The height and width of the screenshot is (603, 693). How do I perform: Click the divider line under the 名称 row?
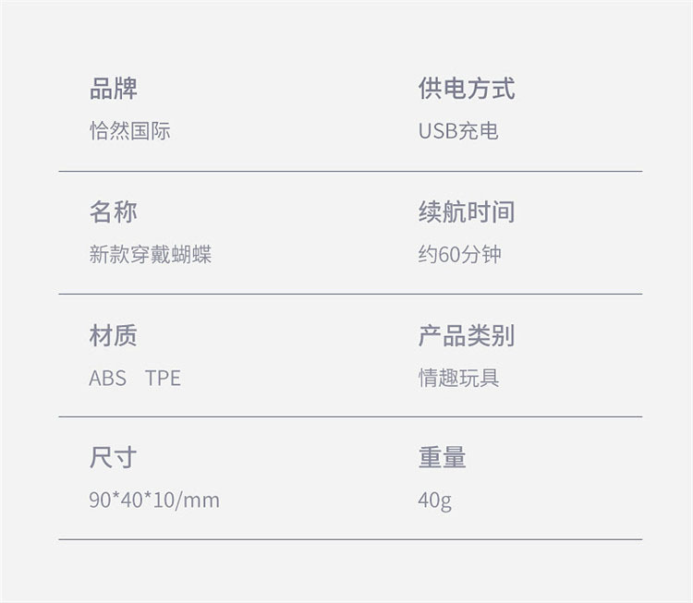(x=350, y=295)
